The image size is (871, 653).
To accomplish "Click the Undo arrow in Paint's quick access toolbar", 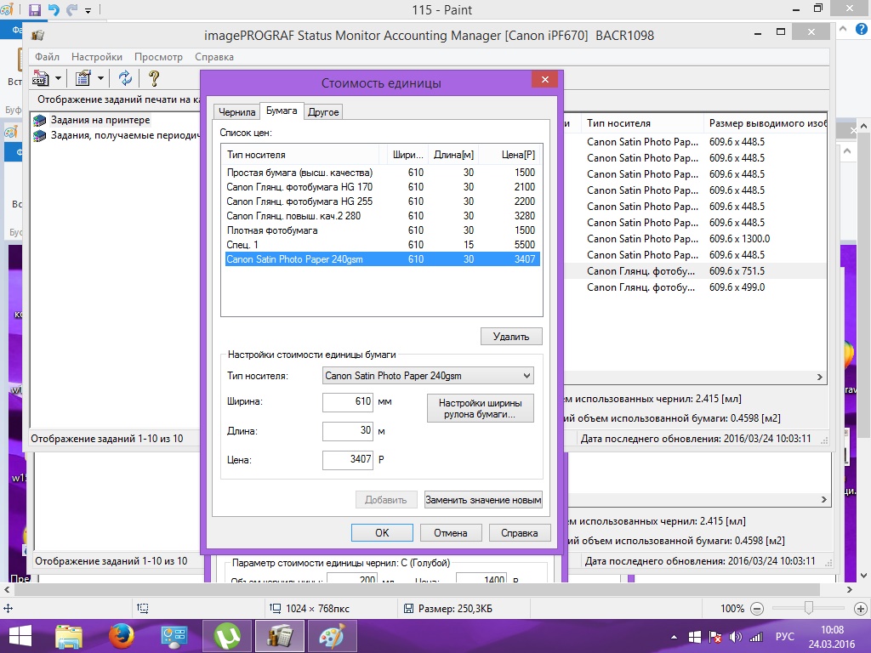I will pyautogui.click(x=54, y=9).
